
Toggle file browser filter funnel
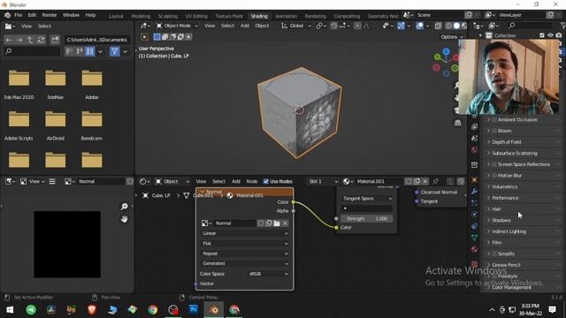click(x=114, y=51)
